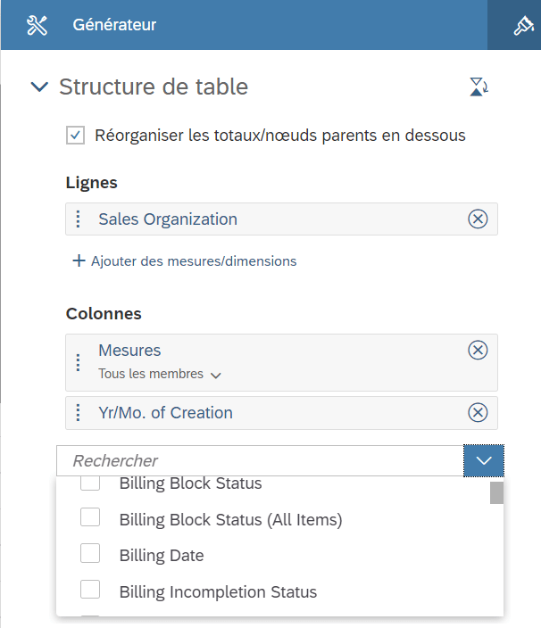
Task: Open the Tous les membres dropdown
Action: [x=160, y=374]
